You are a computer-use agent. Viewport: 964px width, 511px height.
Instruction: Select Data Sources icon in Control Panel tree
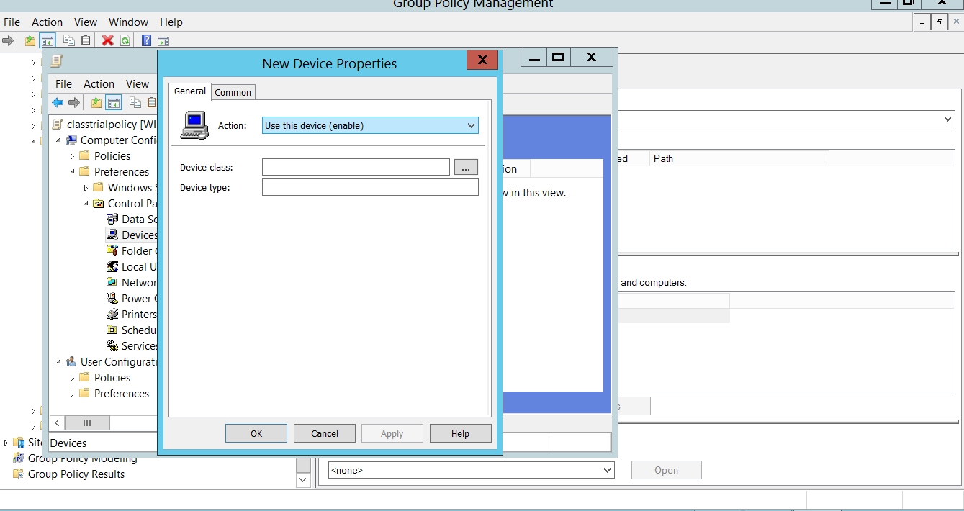tap(112, 219)
